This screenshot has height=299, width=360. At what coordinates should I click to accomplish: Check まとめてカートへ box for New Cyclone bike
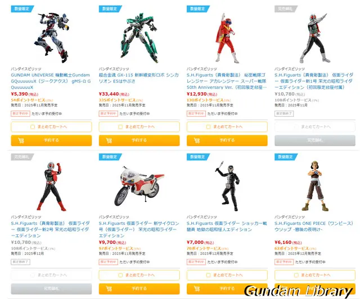(120, 275)
